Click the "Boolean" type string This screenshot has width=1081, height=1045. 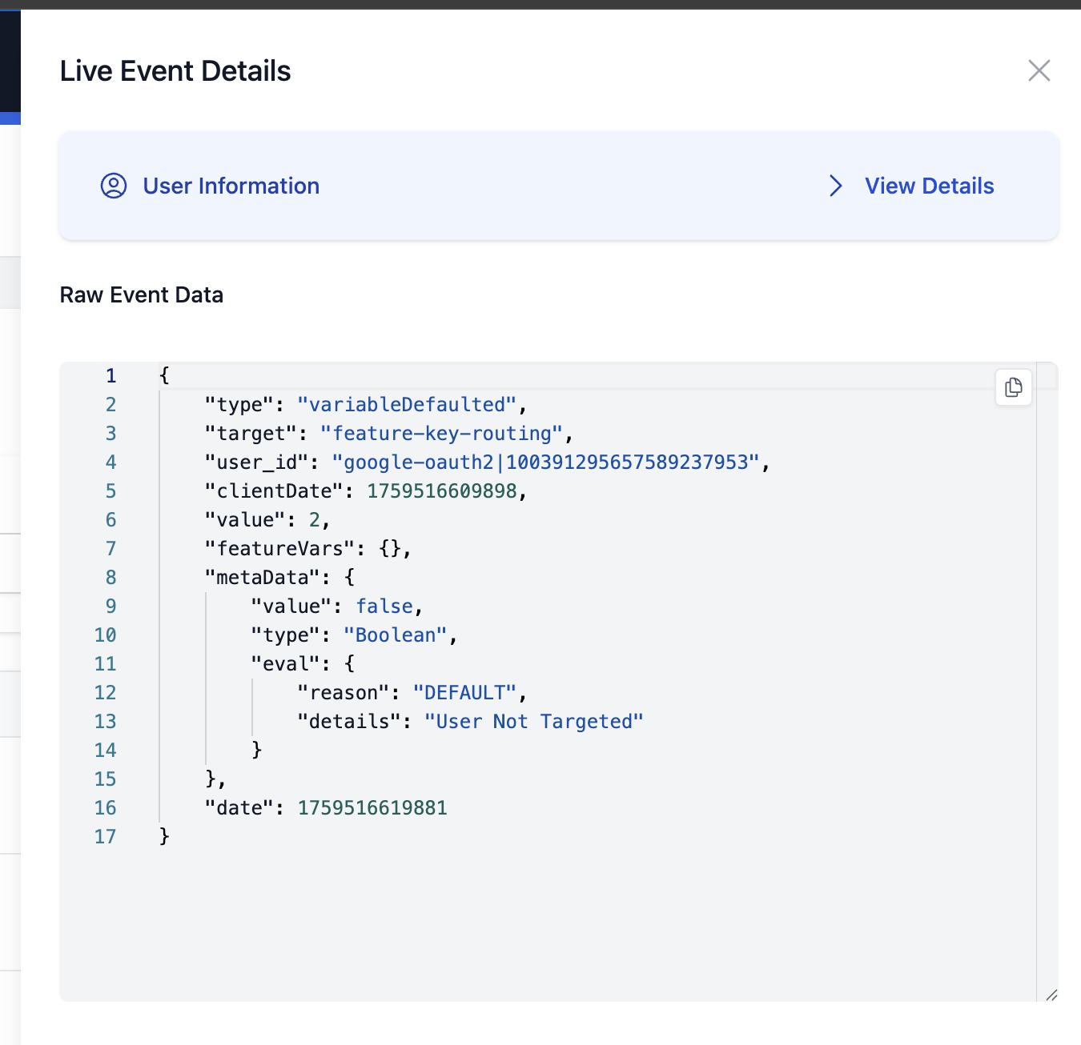click(395, 635)
